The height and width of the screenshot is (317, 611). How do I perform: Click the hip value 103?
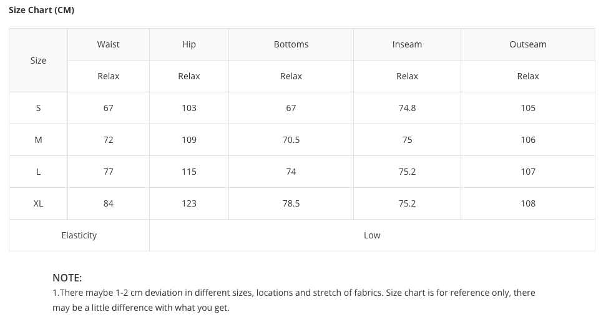tap(189, 108)
